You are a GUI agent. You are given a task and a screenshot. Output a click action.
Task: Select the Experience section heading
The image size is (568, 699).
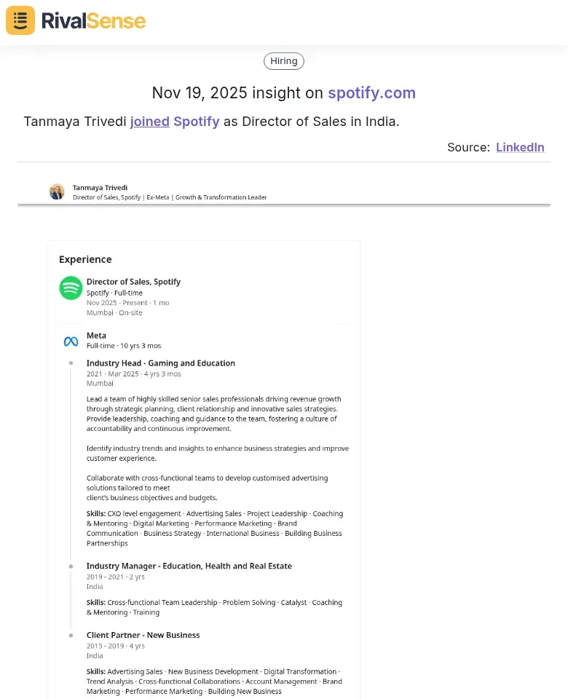[x=85, y=259]
